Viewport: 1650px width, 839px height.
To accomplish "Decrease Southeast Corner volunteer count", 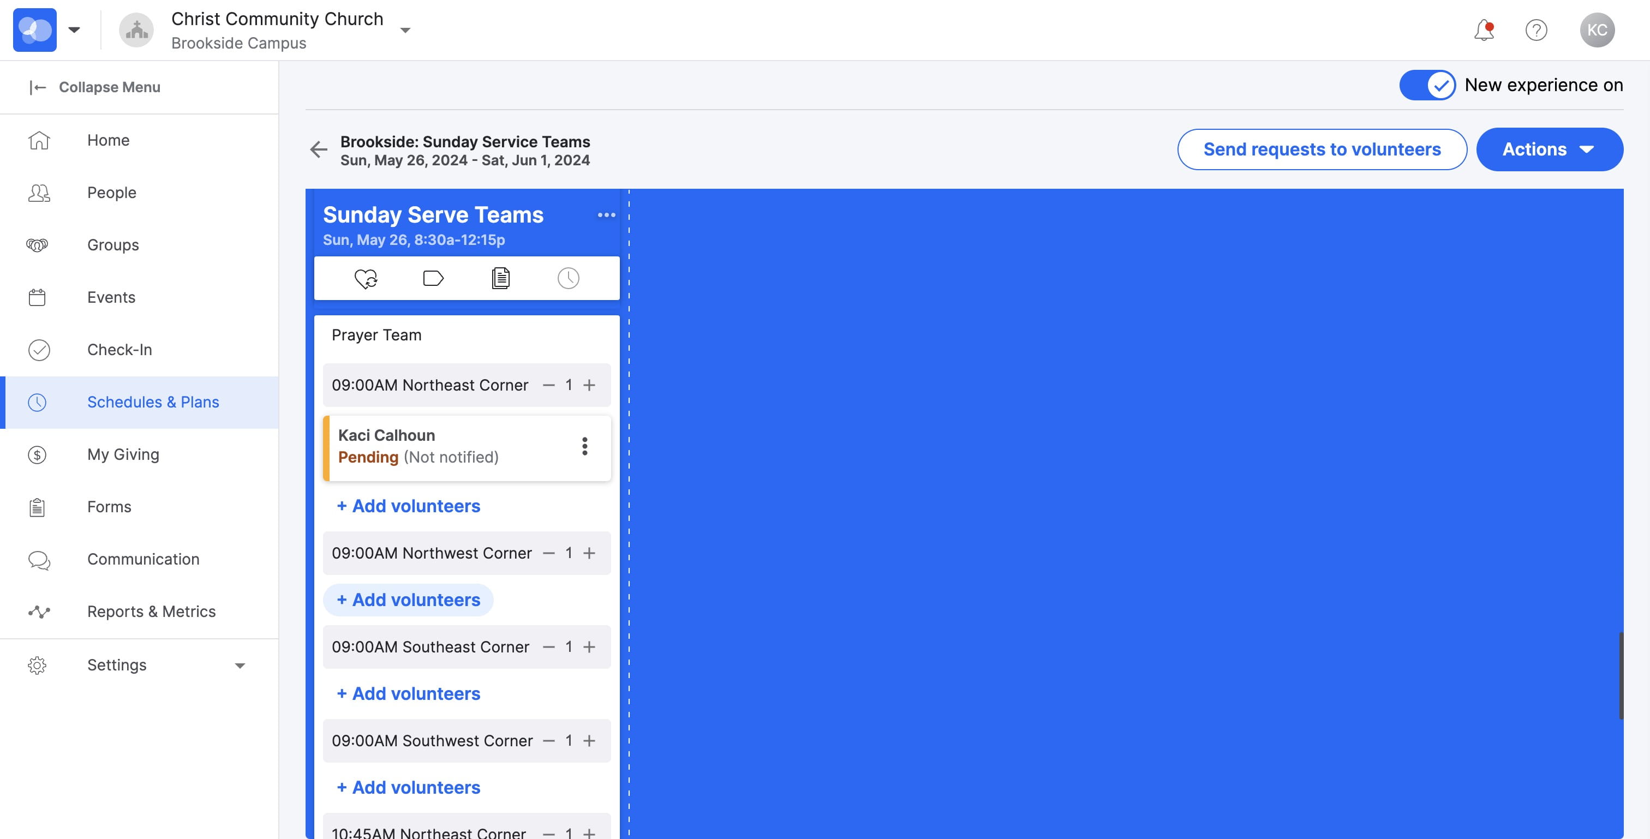I will click(548, 648).
